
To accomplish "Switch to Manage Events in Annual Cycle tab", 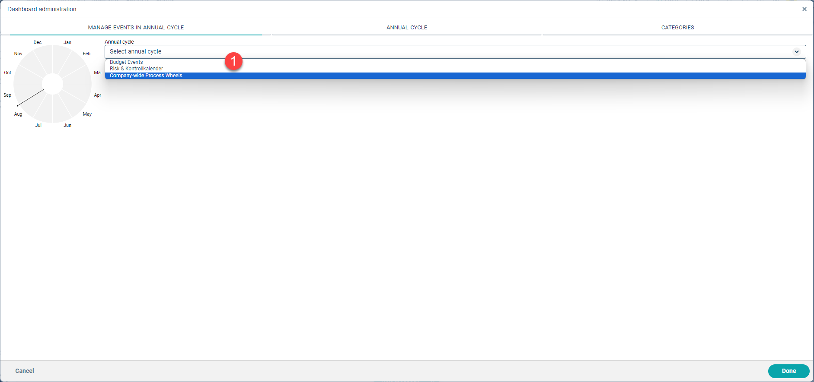I will point(136,27).
